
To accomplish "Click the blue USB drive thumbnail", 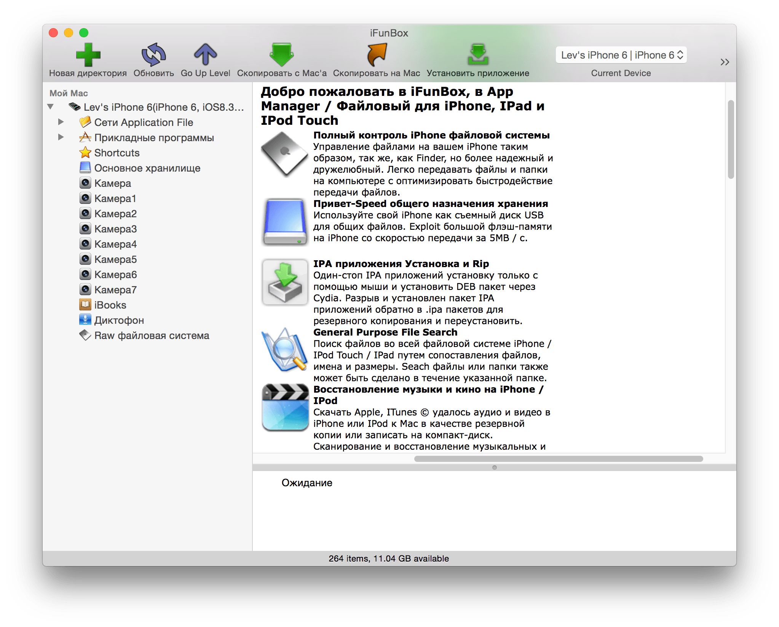I will [x=284, y=222].
